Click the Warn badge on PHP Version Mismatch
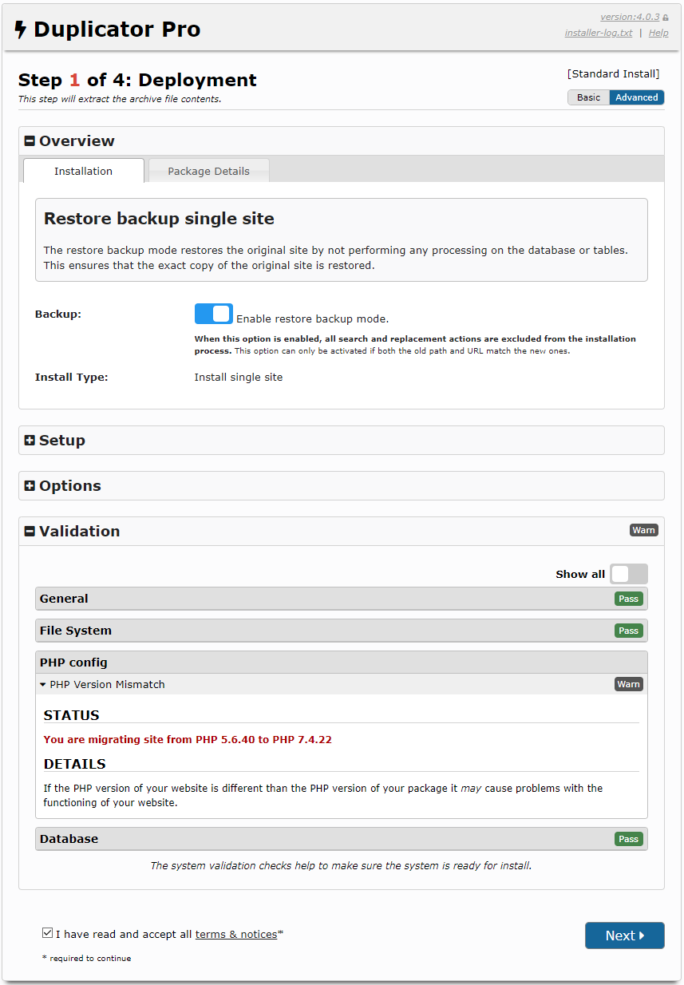684x985 pixels. 629,684
